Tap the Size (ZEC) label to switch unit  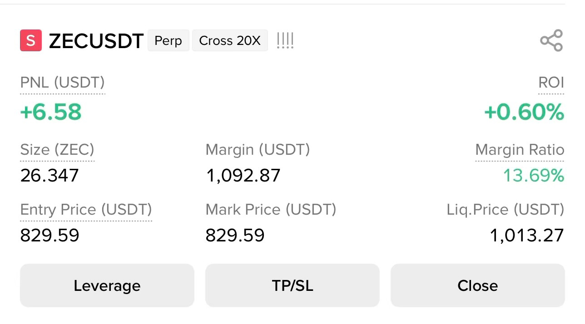[x=57, y=149]
